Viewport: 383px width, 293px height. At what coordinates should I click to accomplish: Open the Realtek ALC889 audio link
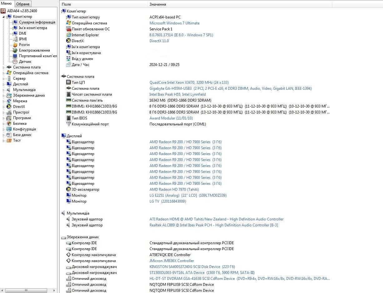point(214,225)
